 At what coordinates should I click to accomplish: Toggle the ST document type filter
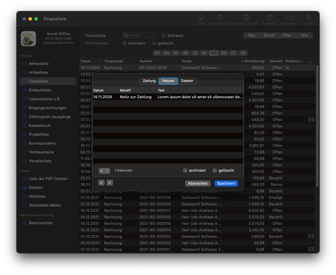(233, 53)
